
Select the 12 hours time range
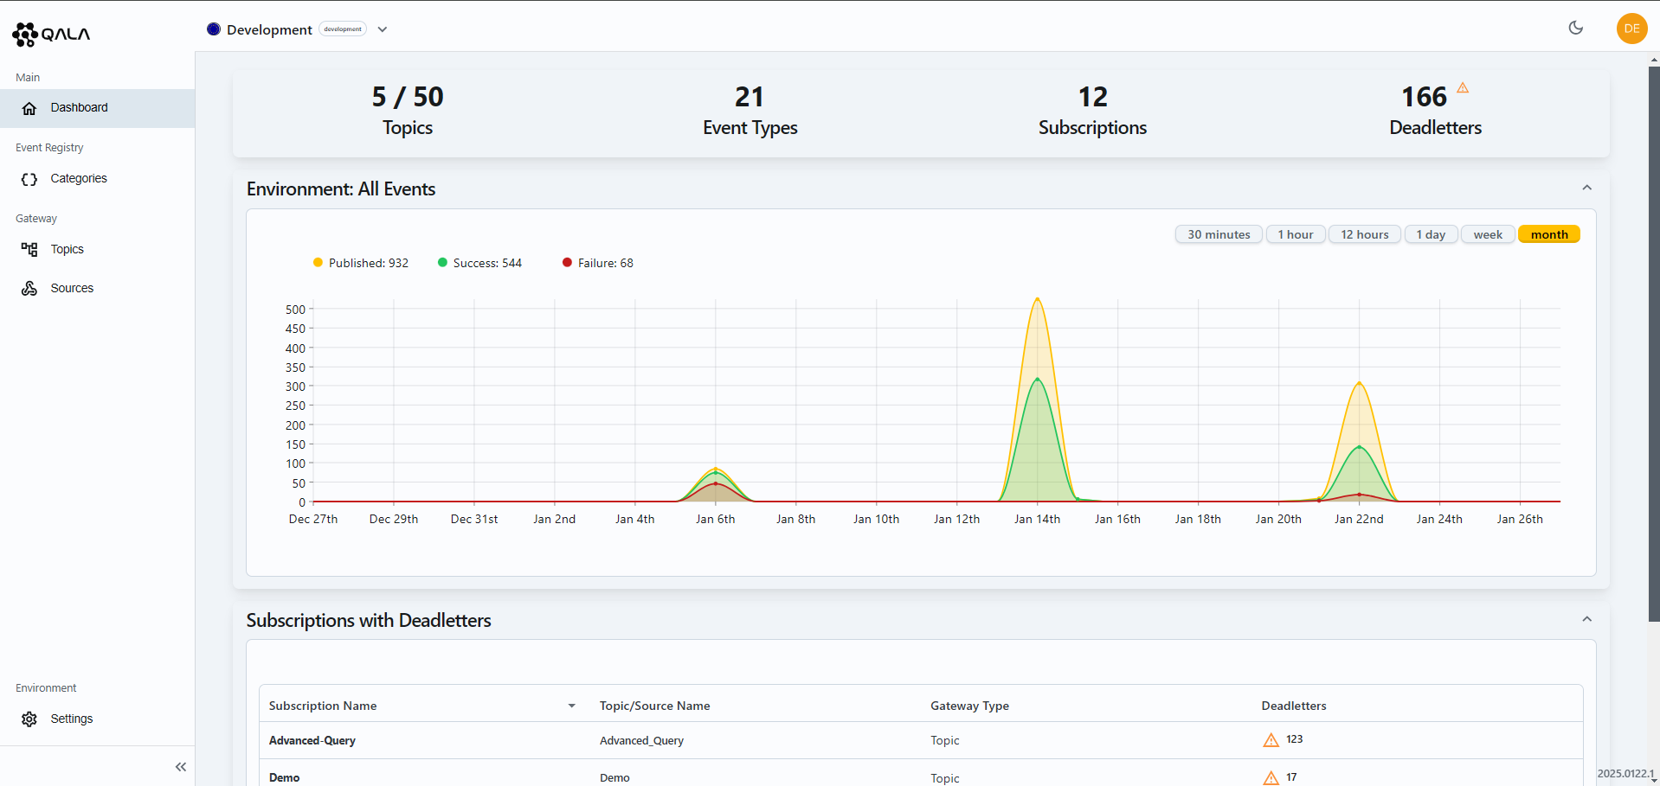point(1365,234)
